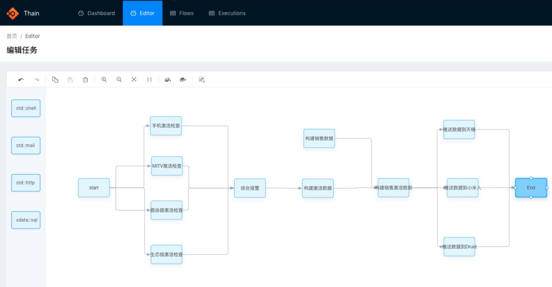Click the 首页 breadcrumb link
Viewport: 552px width, 287px height.
11,36
